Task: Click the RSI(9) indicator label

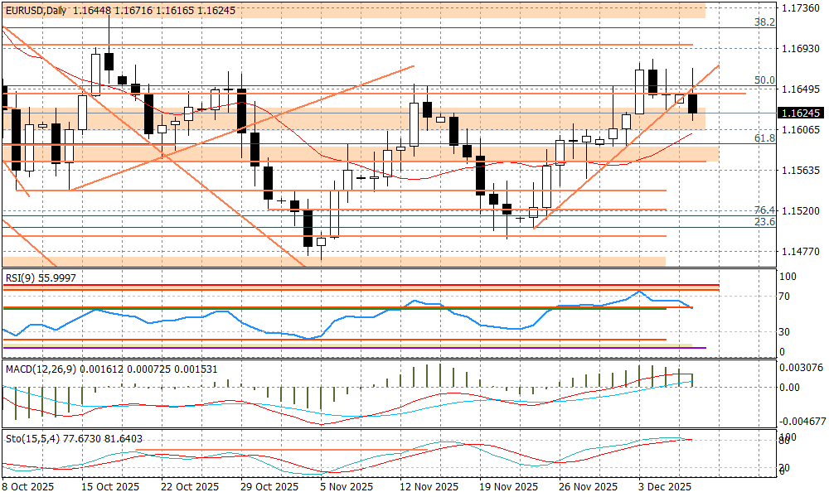Action: point(40,278)
